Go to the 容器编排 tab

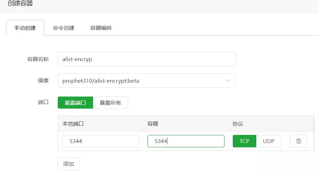(101, 28)
